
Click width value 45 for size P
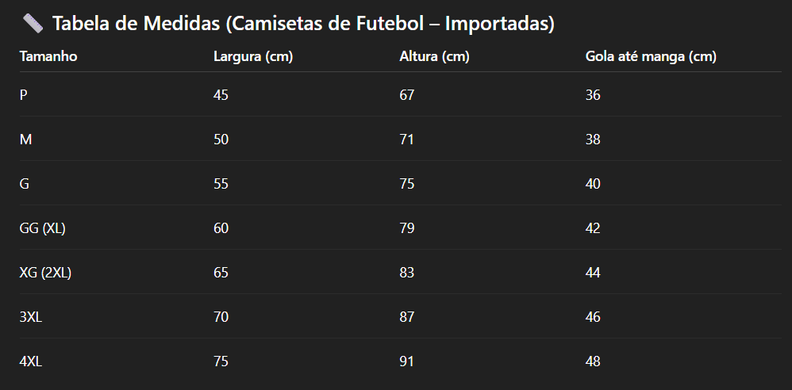pos(221,95)
